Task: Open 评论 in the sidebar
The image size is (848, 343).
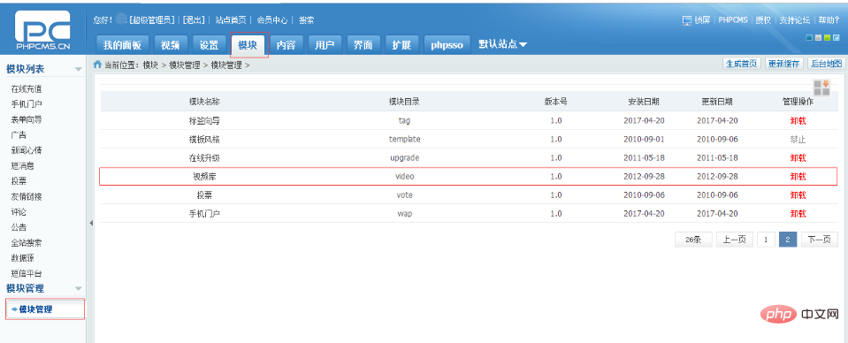Action: pos(19,211)
